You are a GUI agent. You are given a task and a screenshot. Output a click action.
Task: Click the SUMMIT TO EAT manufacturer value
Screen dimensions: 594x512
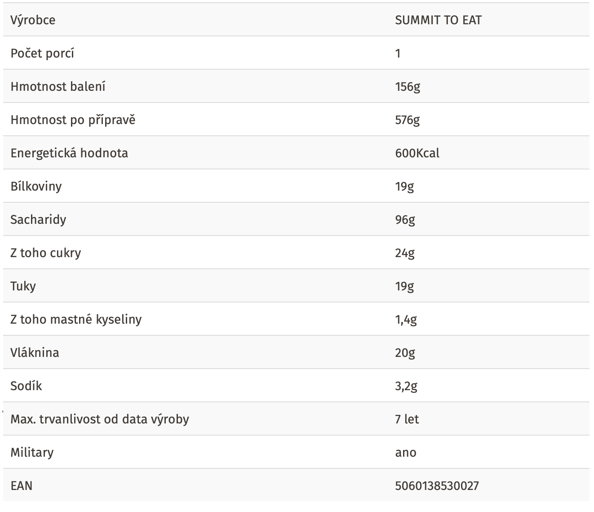[438, 20]
